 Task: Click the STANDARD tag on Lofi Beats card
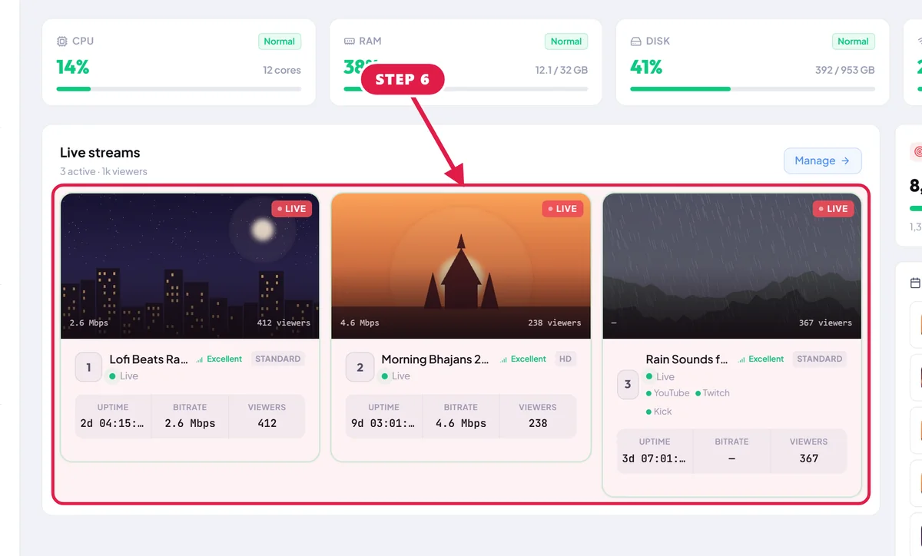[278, 359]
